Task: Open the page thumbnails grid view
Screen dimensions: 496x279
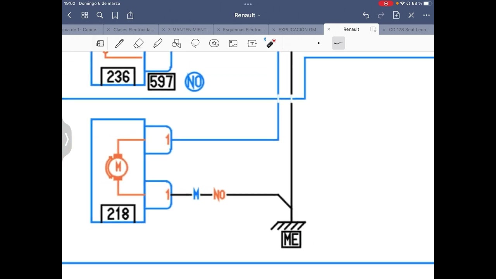Action: pyautogui.click(x=84, y=15)
